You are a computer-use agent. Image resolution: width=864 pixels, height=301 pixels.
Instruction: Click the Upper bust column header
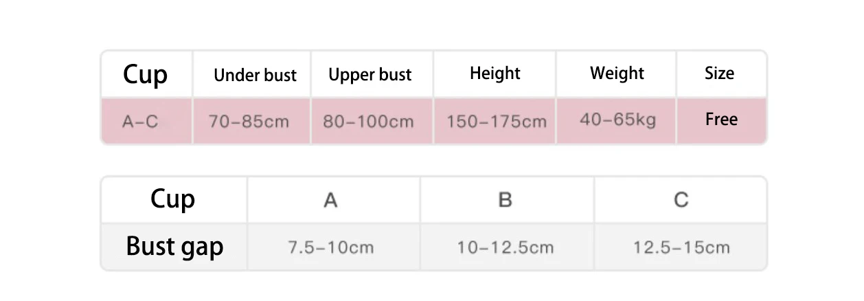[x=370, y=75]
